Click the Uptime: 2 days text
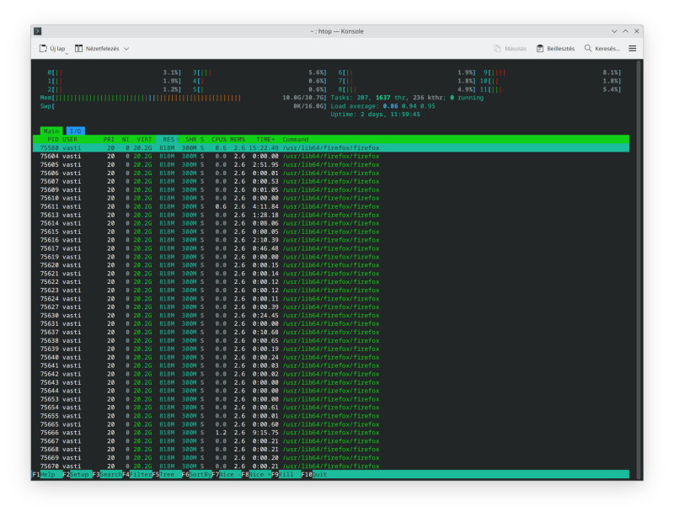The image size is (674, 517). [375, 115]
